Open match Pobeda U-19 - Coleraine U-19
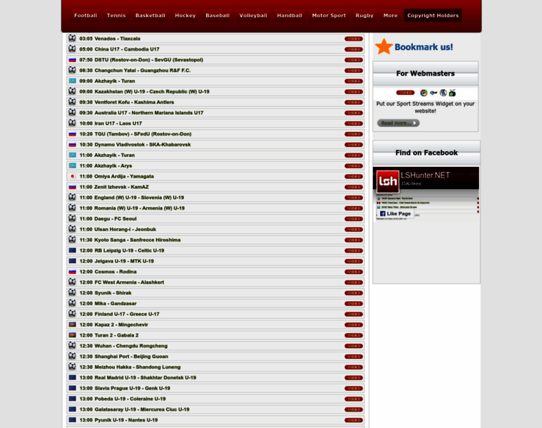 tap(130, 399)
